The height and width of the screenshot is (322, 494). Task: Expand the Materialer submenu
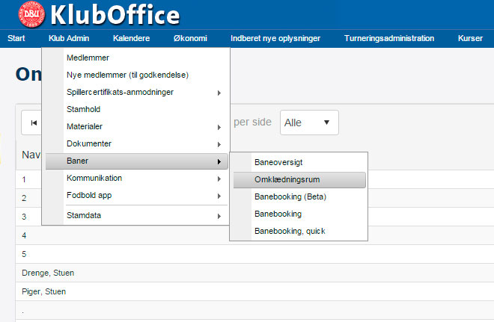136,126
